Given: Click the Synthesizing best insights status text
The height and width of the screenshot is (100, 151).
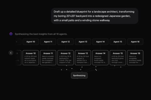Looking at the screenshot, I should coord(41,34).
